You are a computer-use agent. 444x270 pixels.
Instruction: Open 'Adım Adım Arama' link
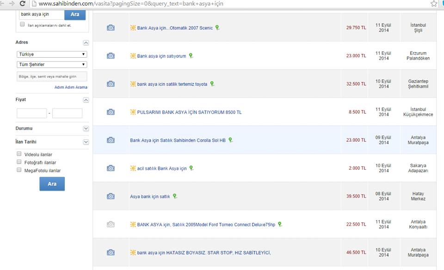point(71,87)
